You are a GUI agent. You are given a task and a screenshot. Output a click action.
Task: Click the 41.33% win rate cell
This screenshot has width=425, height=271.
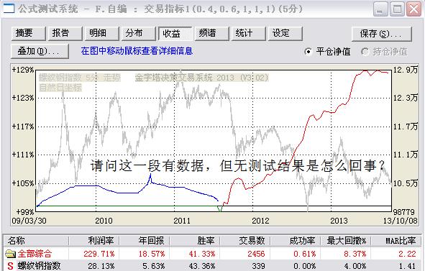click(201, 254)
